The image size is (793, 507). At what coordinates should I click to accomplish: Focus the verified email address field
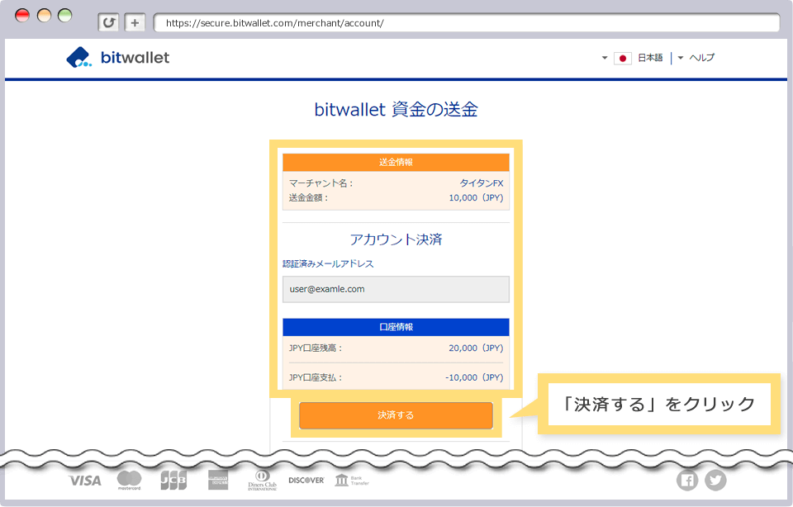[396, 289]
